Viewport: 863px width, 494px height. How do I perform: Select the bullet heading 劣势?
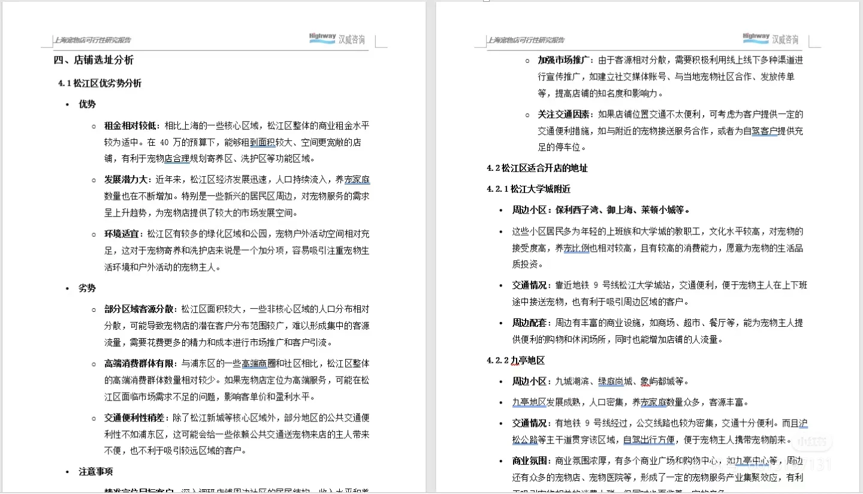pyautogui.click(x=87, y=288)
